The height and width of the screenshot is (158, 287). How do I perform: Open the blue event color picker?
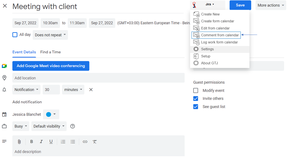[51, 115]
